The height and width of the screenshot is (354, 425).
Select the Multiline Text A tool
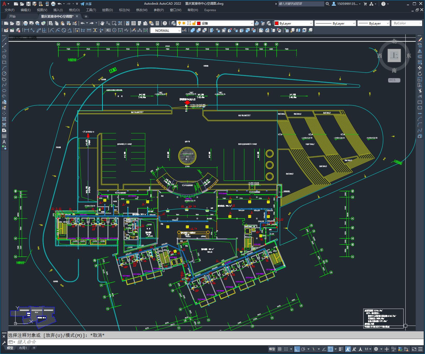click(x=4, y=142)
